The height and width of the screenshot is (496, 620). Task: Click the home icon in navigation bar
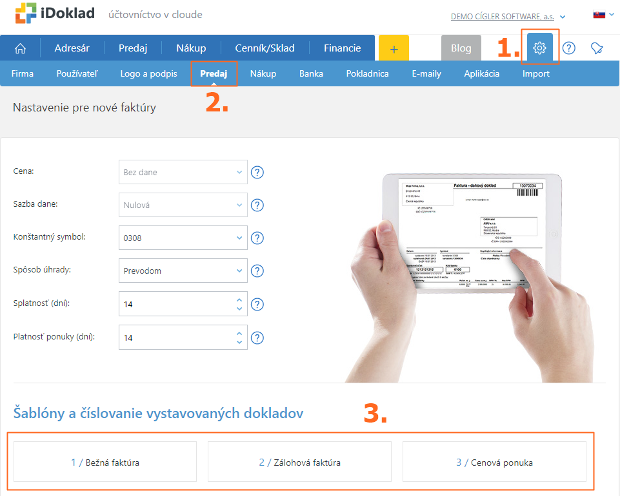(x=20, y=48)
